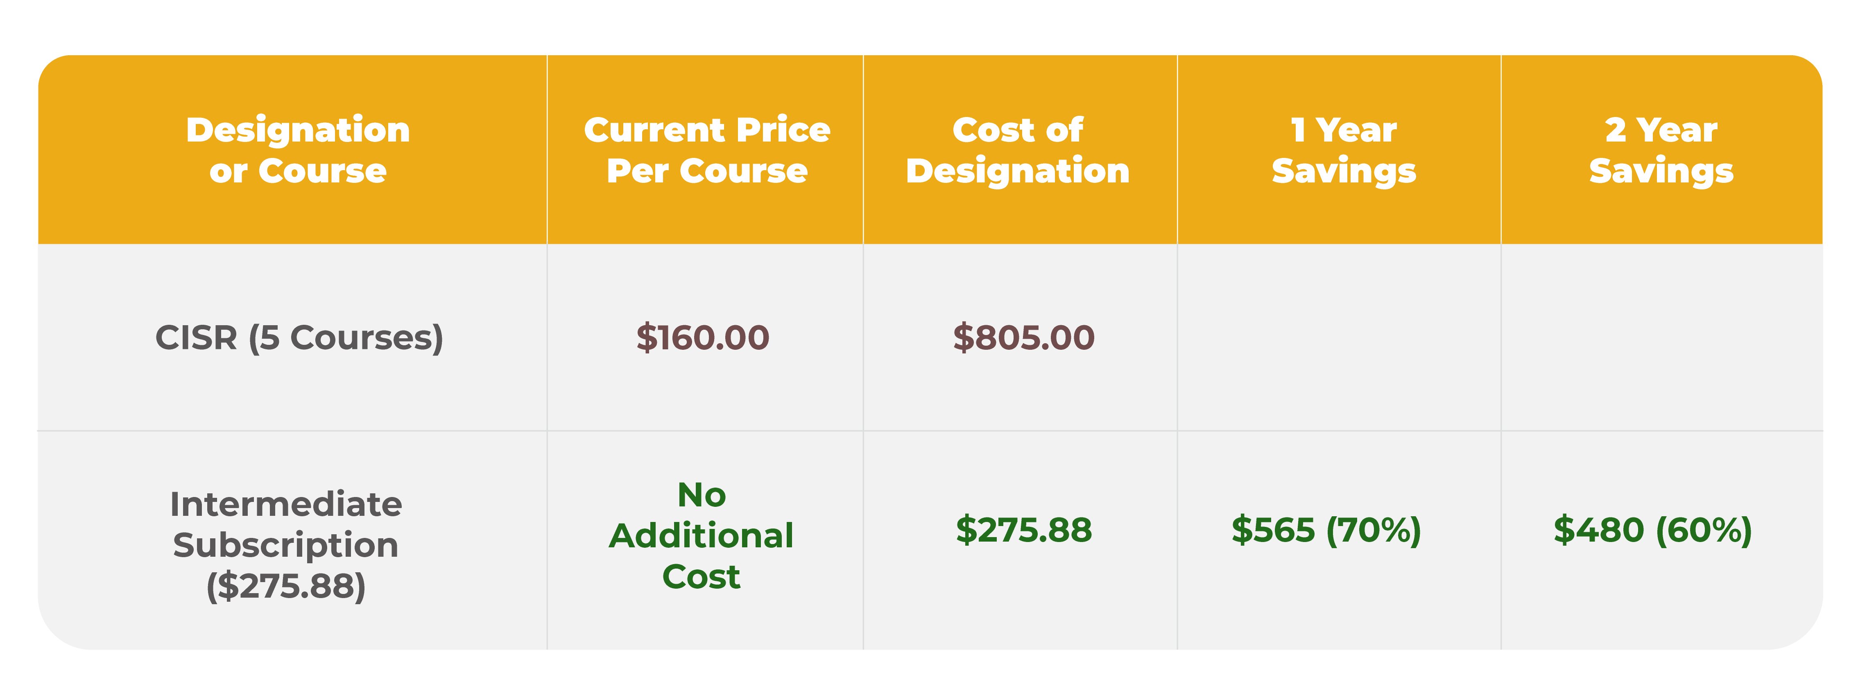This screenshot has height=686, width=1858.
Task: Click the '2 Year Savings' column header
Action: [x=1661, y=150]
